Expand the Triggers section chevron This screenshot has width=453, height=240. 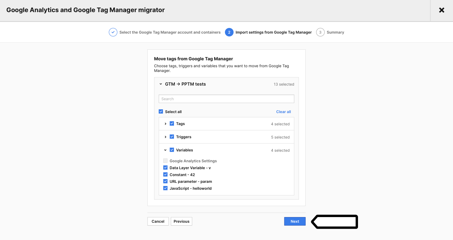(165, 137)
